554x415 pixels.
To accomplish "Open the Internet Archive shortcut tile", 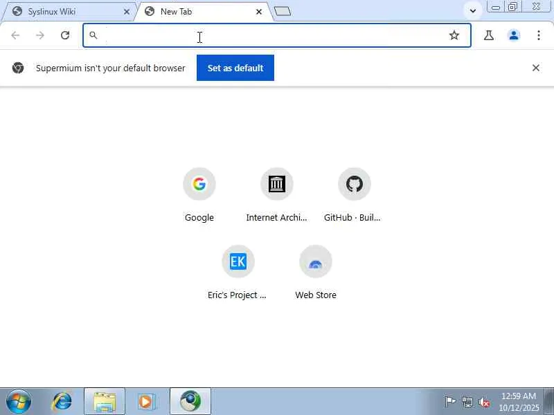I will tap(276, 184).
